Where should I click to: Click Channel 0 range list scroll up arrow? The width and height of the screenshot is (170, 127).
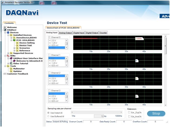coord(66,40)
